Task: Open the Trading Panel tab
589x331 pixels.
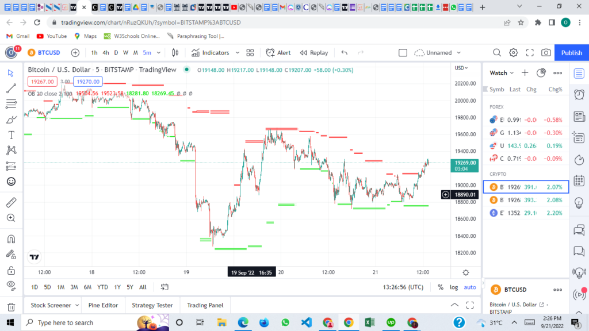Action: coord(205,305)
